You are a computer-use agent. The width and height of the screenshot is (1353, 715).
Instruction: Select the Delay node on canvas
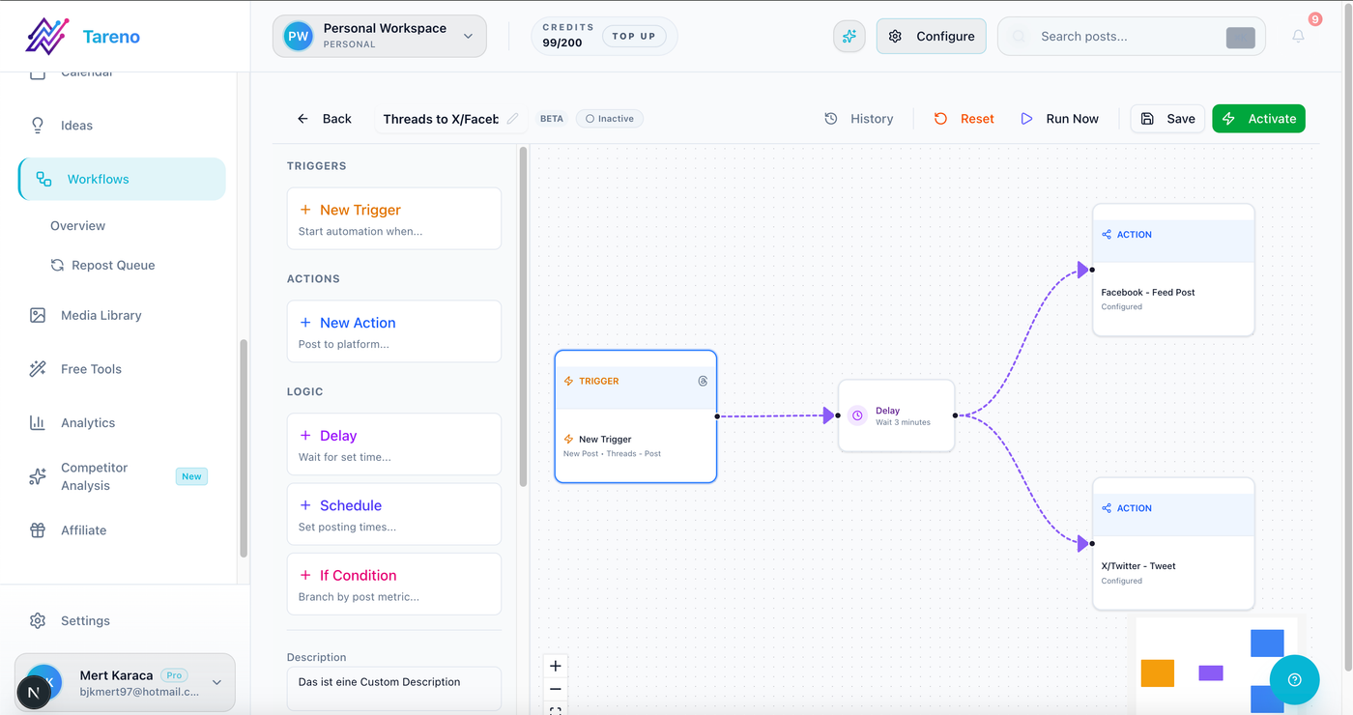coord(897,415)
